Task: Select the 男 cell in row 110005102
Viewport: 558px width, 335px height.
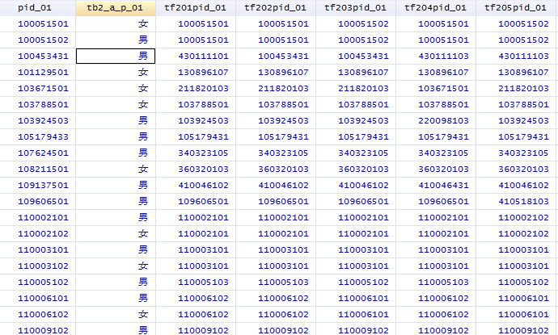Action: (116, 283)
